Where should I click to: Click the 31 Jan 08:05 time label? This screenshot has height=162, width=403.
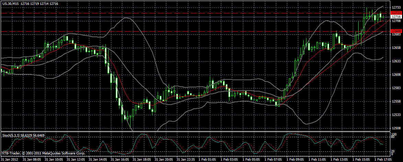coord(31,160)
